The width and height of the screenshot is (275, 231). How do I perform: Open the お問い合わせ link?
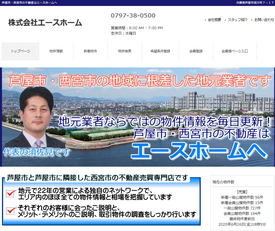tap(264, 20)
